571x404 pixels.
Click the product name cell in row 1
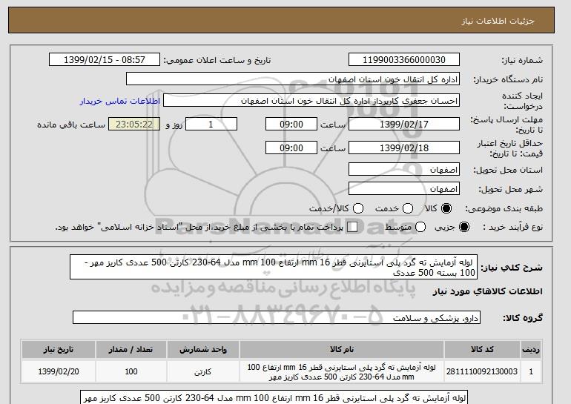[342, 371]
